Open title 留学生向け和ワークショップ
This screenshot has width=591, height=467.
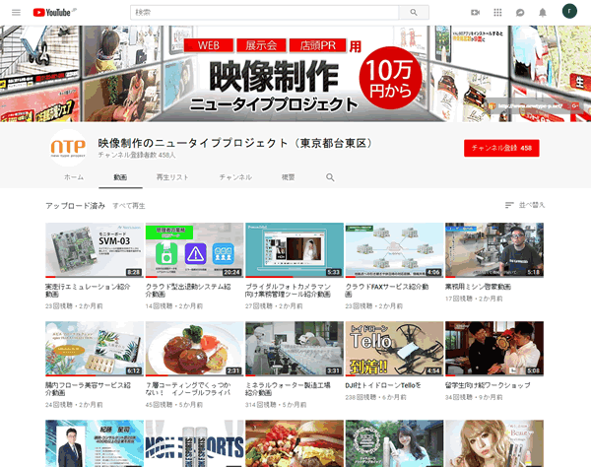(488, 385)
